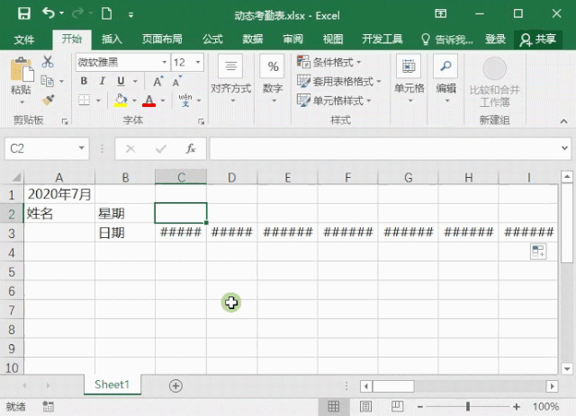Image resolution: width=576 pixels, height=416 pixels.
Task: Open the Cells (单元格) group
Action: pos(409,78)
